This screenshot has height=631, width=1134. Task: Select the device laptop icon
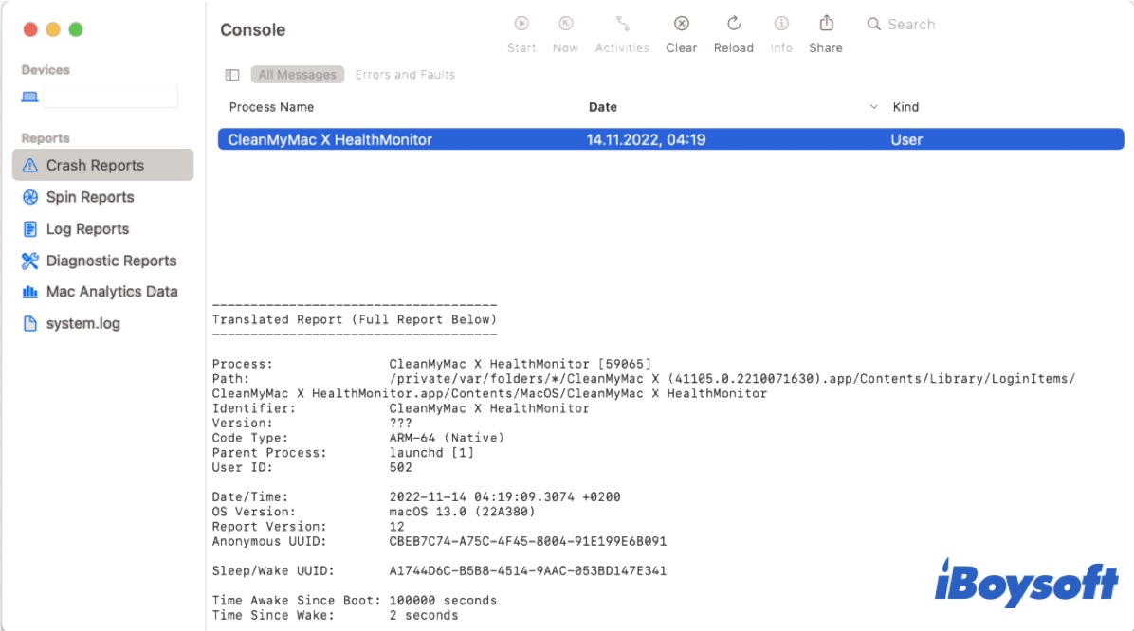tap(29, 97)
